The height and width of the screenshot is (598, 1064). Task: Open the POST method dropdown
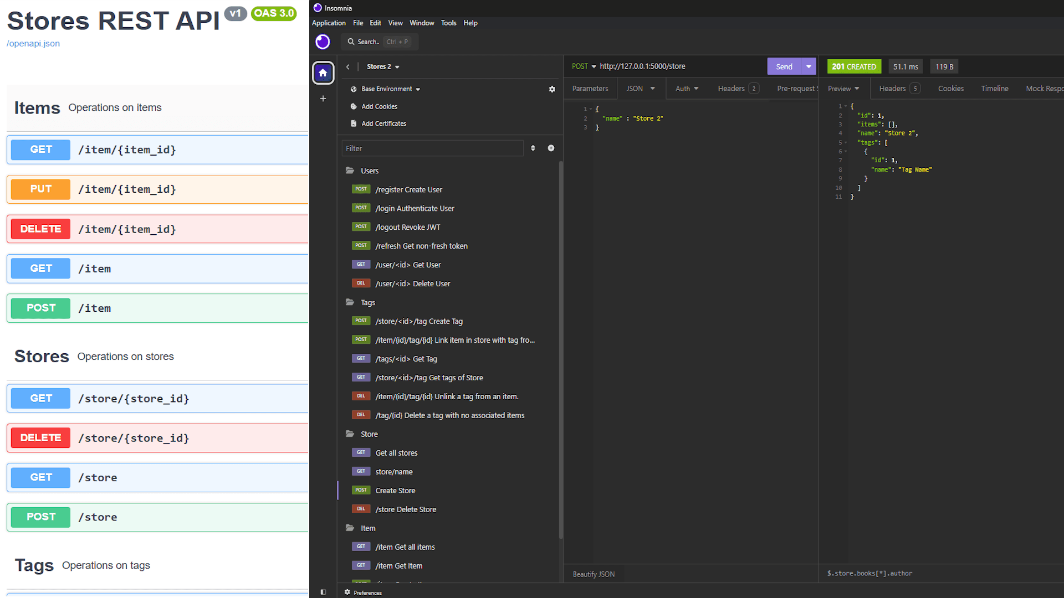(x=584, y=66)
